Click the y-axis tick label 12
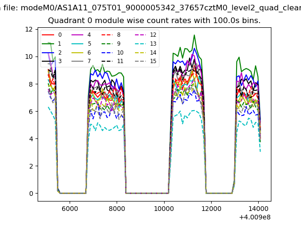Screen dimensions: 301x226 (29, 29)
